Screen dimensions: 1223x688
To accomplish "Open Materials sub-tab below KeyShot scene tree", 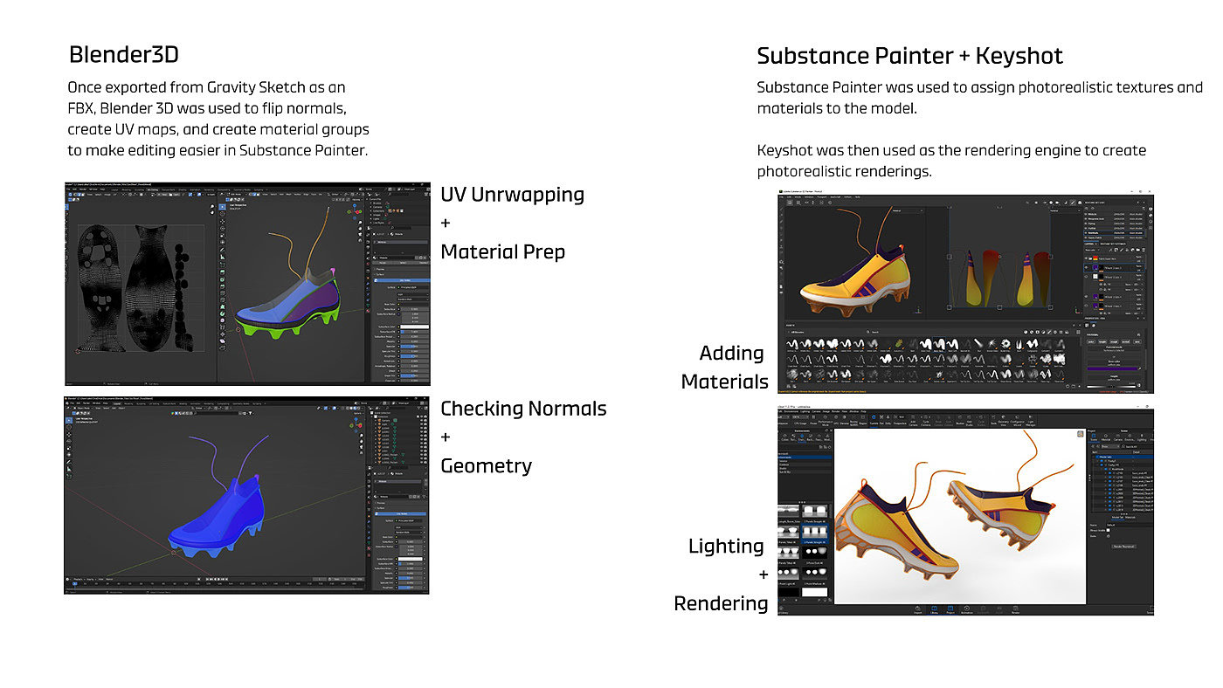I will (x=1130, y=517).
